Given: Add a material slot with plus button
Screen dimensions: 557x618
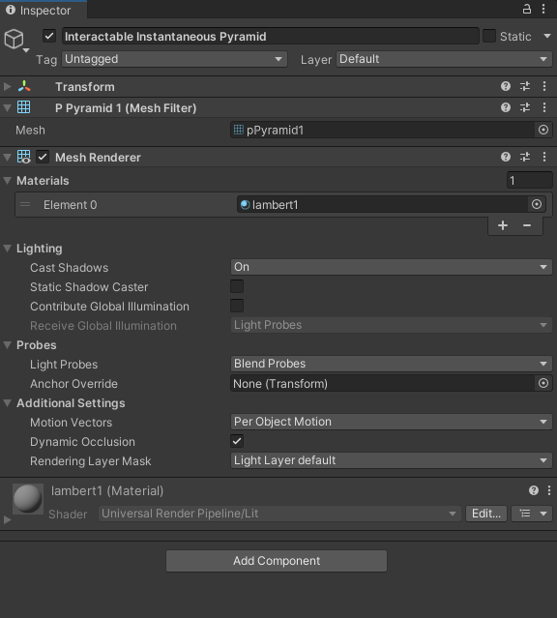Looking at the screenshot, I should tap(503, 225).
